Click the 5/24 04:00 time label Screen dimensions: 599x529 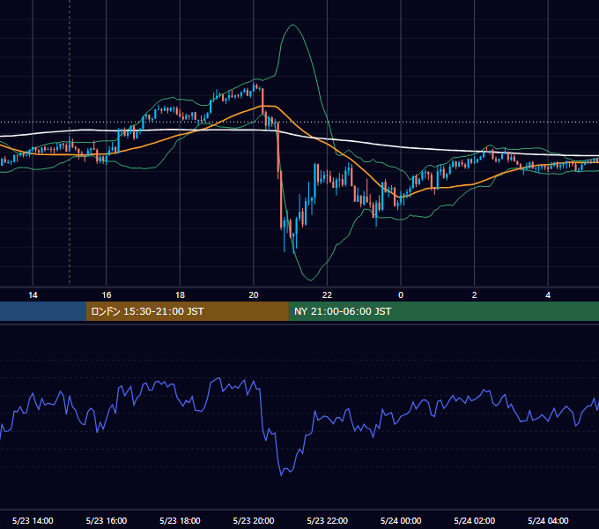click(x=548, y=520)
